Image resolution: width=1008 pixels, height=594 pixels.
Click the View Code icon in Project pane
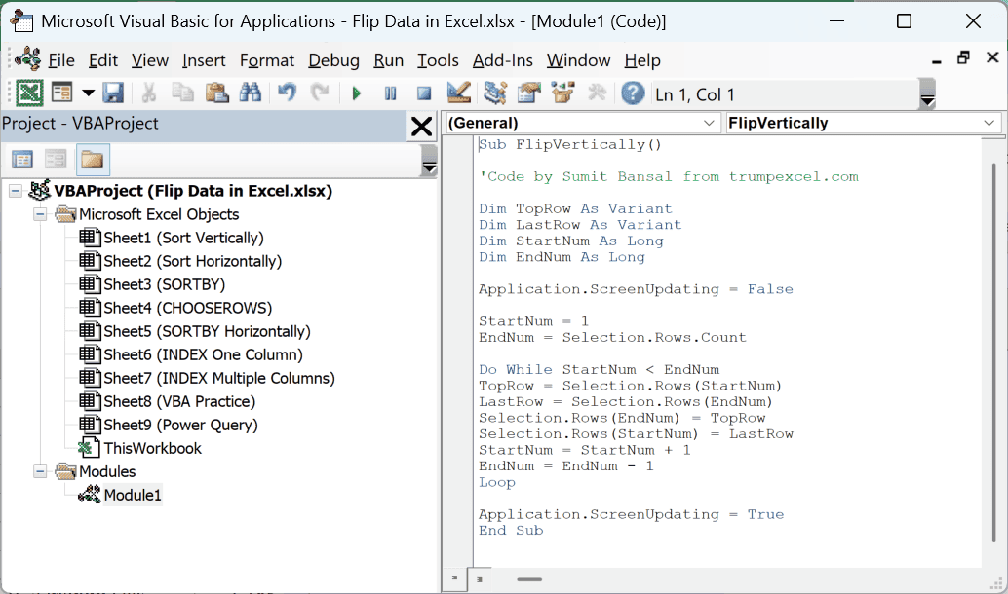(x=22, y=160)
